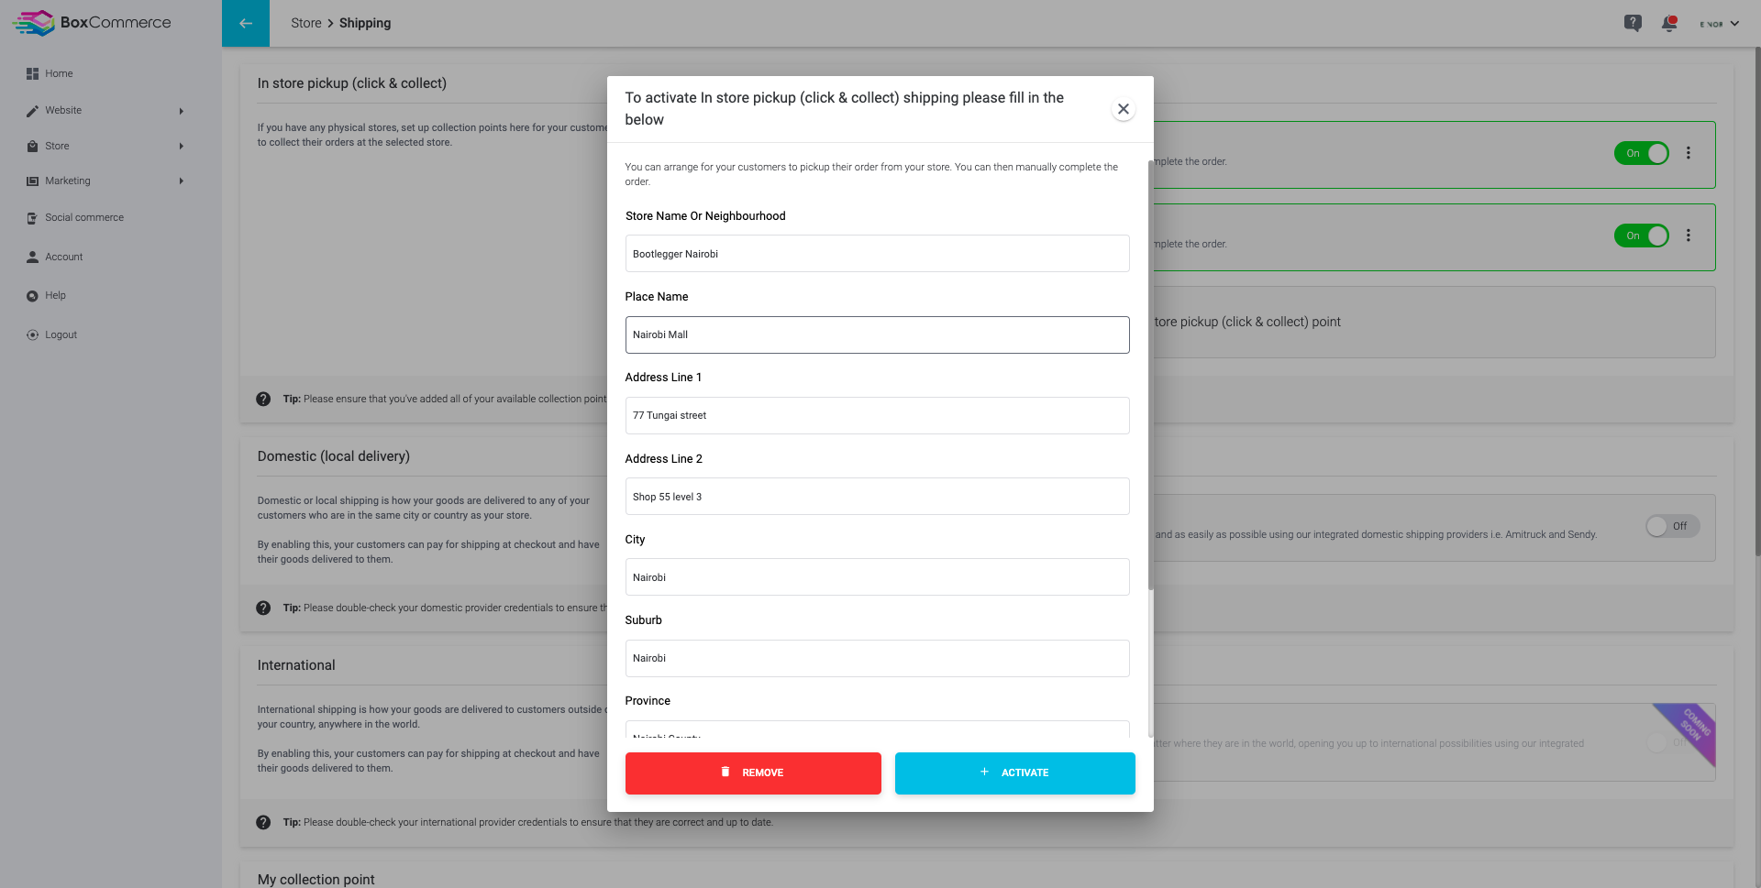Image resolution: width=1761 pixels, height=888 pixels.
Task: Click the question mark tip icon under Domestic
Action: click(x=263, y=608)
